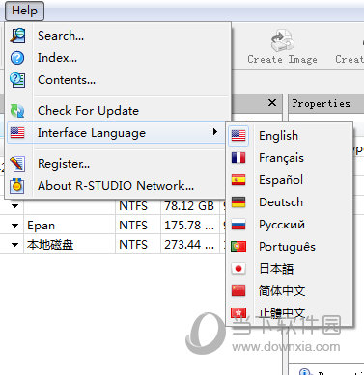This screenshot has height=375, width=364.
Task: Expand the Epan drive row arrow
Action: (x=14, y=226)
